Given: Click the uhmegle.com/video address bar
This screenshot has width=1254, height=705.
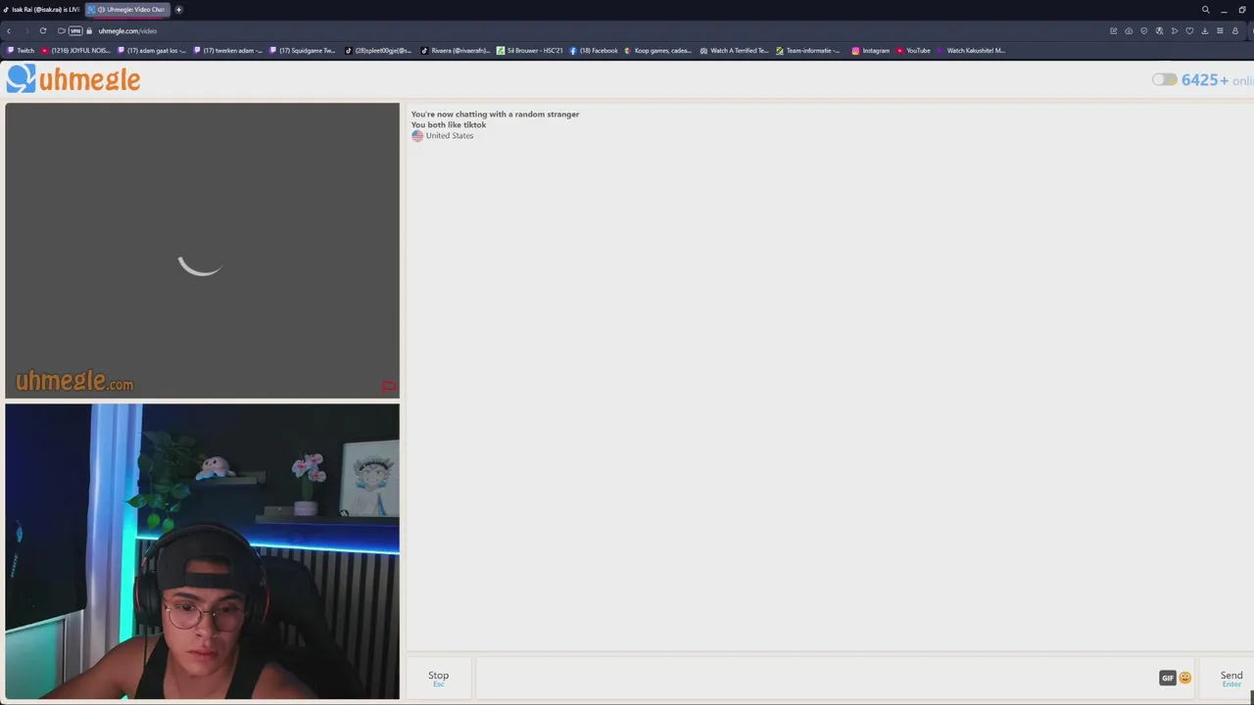Looking at the screenshot, I should [127, 31].
